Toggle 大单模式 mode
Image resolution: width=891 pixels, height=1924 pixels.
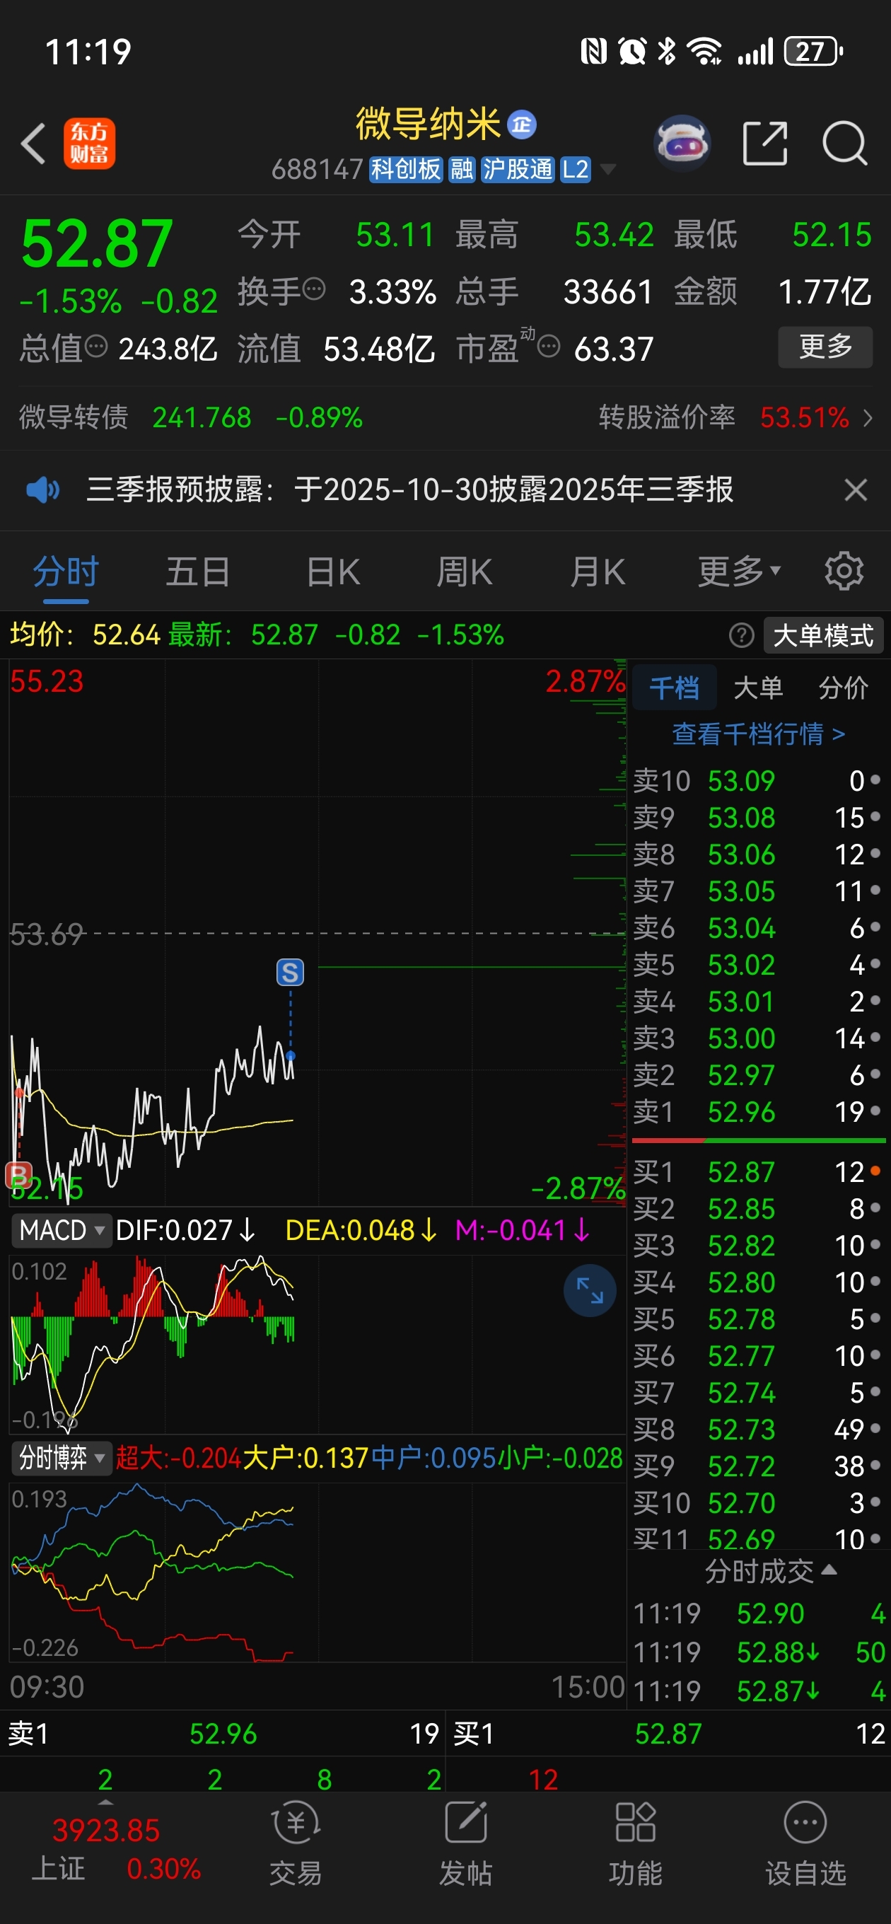tap(823, 636)
